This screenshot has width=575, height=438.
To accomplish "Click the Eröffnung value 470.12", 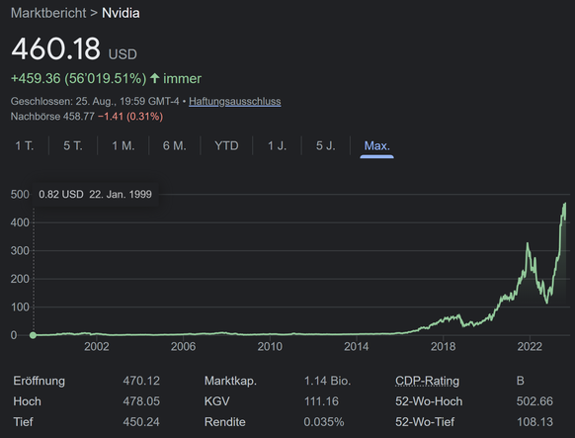I will (141, 381).
